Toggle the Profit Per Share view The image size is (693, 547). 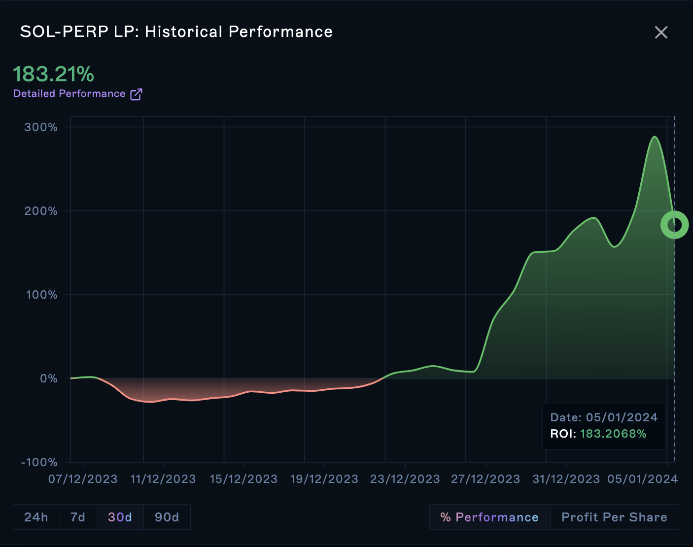(x=614, y=517)
